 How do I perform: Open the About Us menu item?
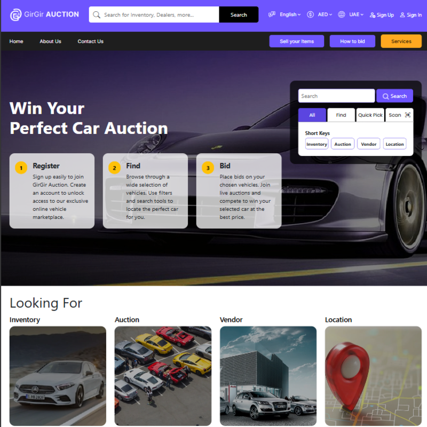(x=50, y=42)
